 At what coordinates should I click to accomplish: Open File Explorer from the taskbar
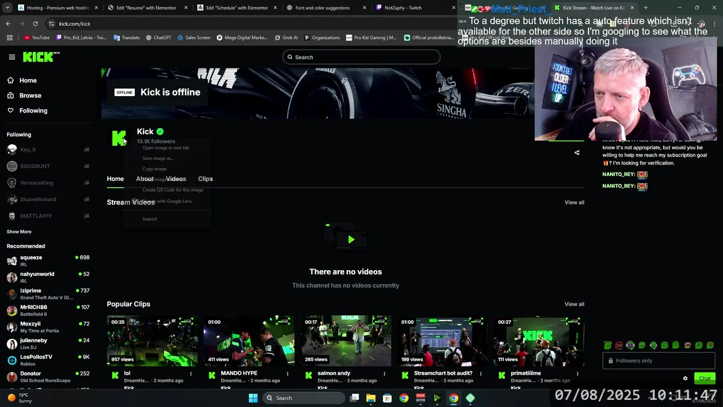pos(371,398)
